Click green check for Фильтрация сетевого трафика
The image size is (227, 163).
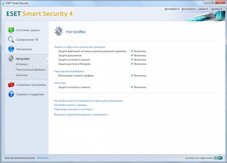coord(132,75)
